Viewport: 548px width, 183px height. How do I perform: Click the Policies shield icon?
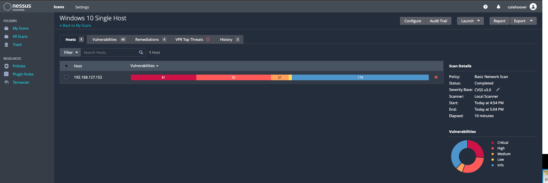pos(6,66)
